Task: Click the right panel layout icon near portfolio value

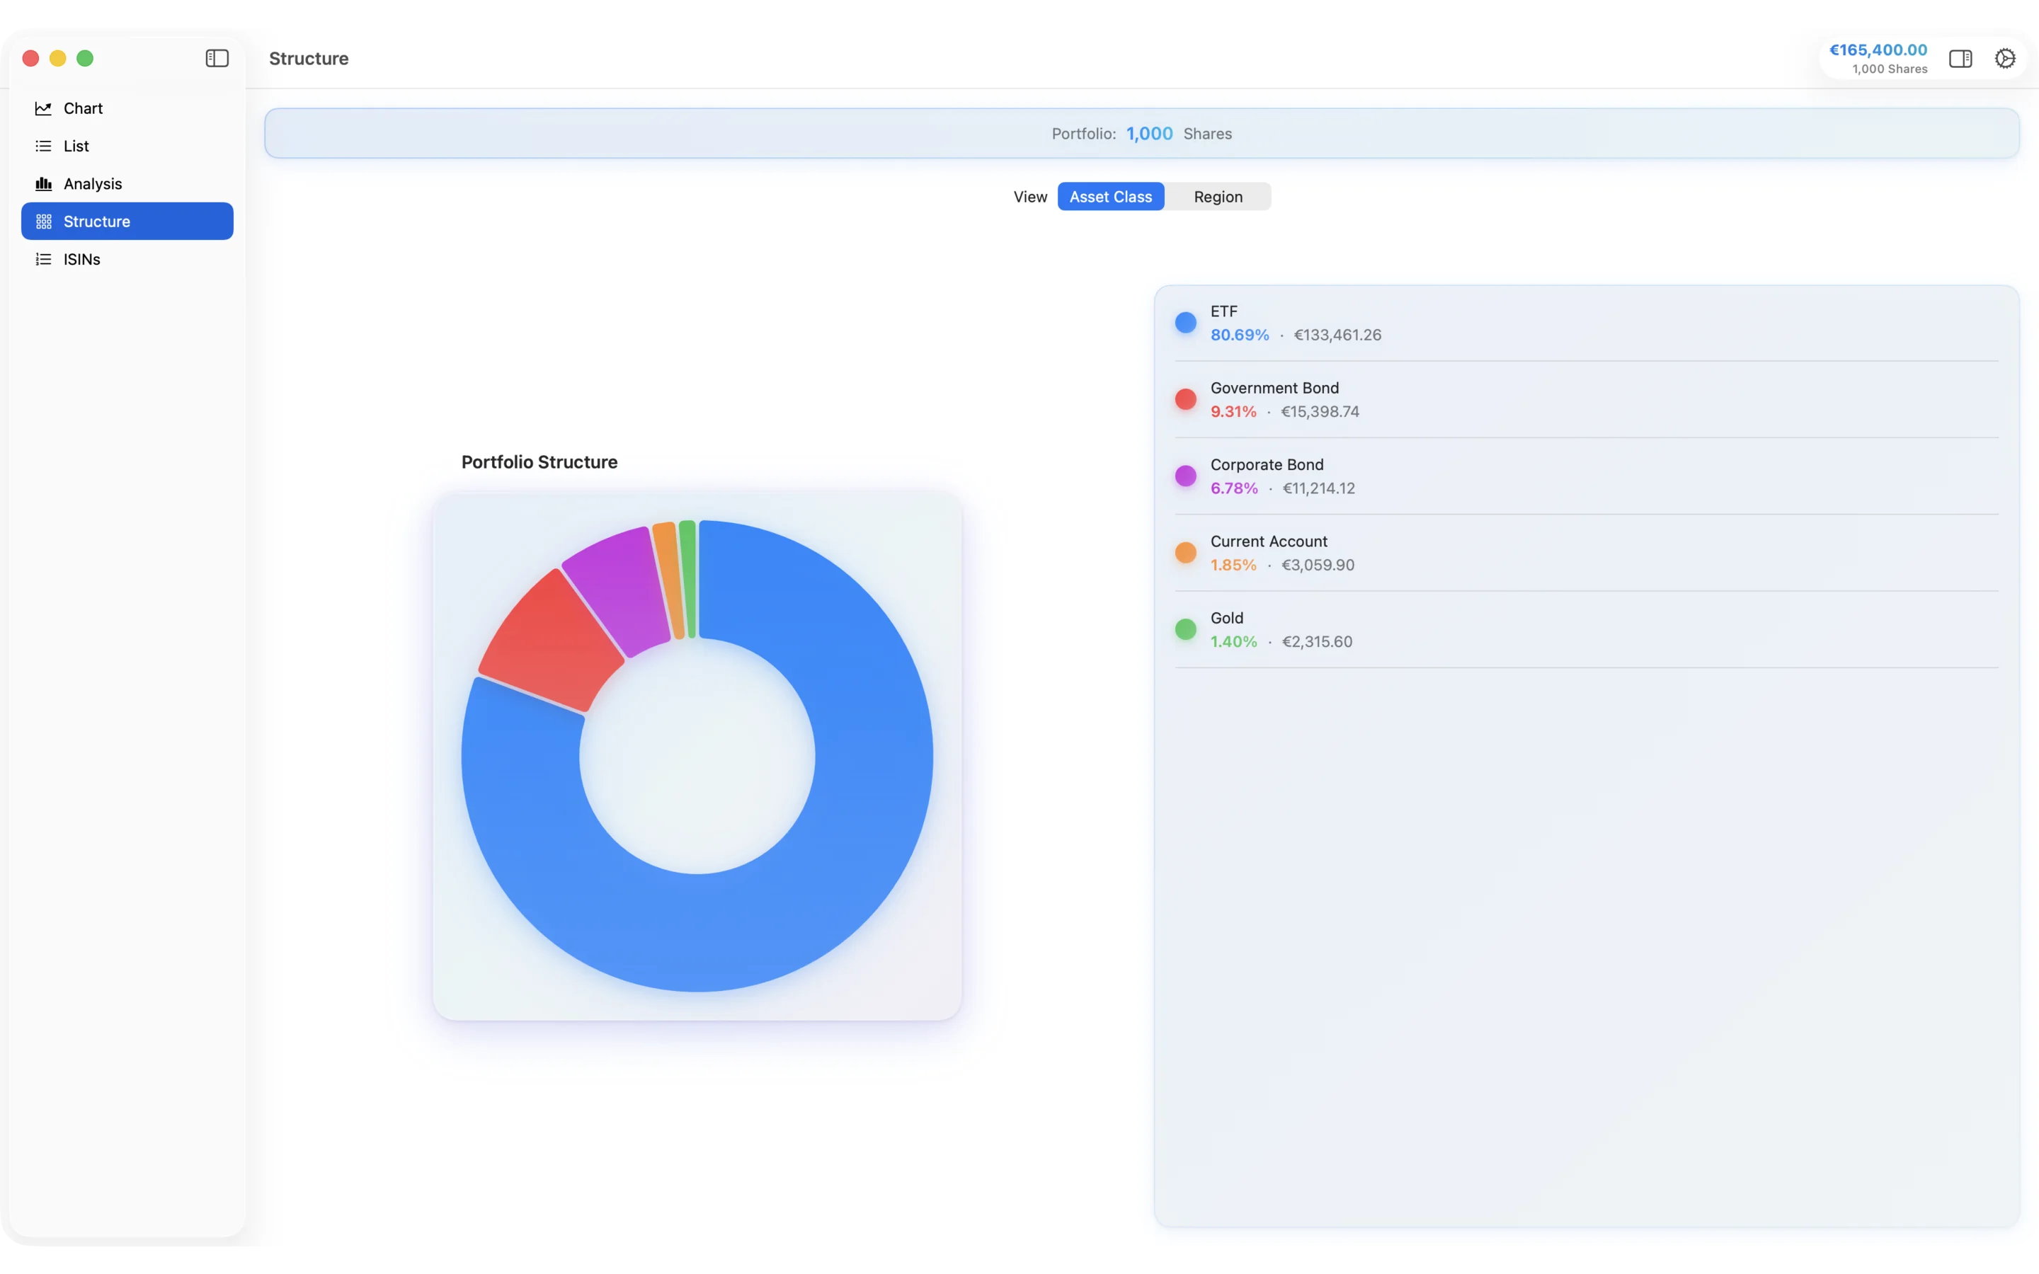Action: (1960, 58)
